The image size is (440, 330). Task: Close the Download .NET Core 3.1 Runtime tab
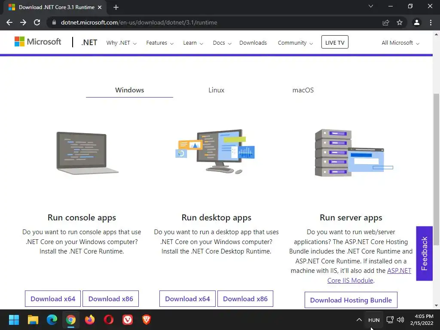point(100,7)
